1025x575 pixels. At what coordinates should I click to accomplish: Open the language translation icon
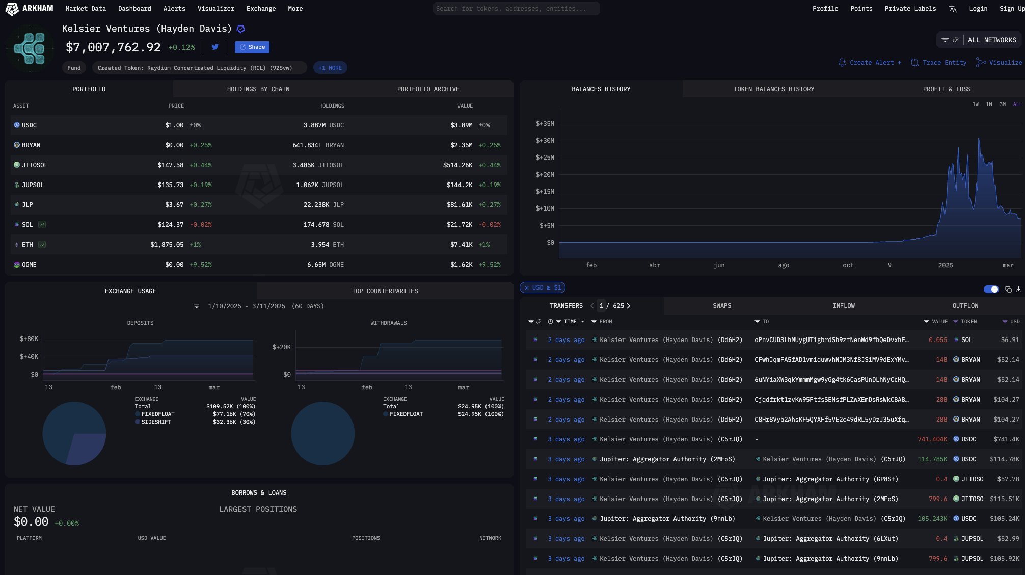point(953,9)
